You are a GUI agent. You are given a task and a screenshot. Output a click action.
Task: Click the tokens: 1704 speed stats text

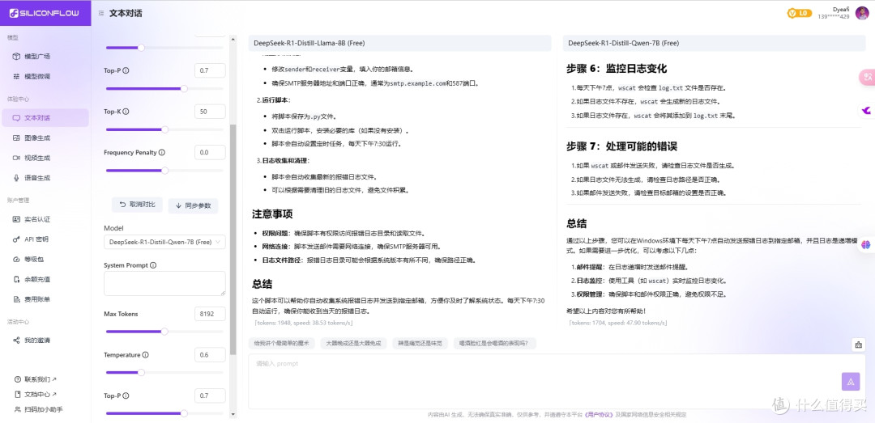click(617, 323)
